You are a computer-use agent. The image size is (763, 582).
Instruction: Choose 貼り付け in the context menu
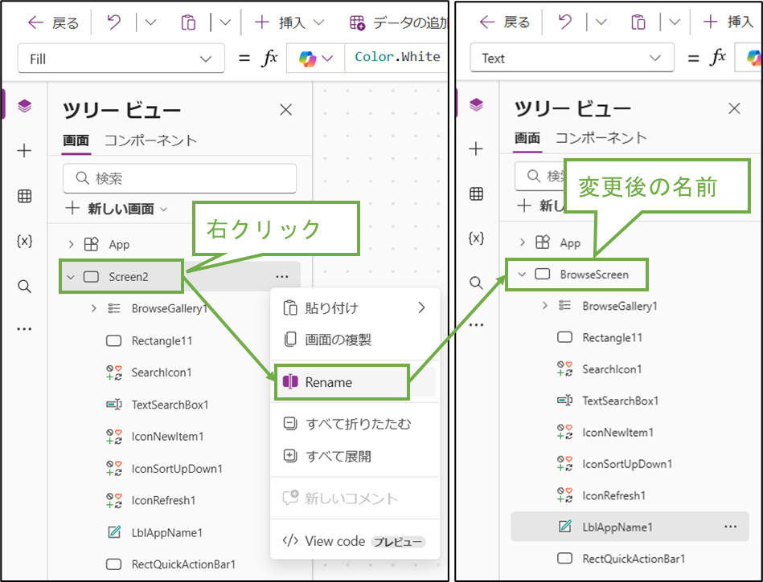(355, 308)
